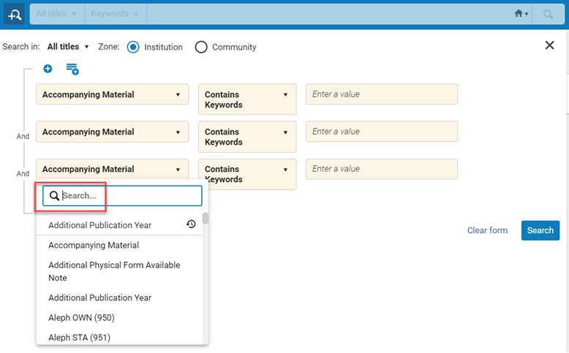Open the All titles dropdown in top bar

click(57, 14)
